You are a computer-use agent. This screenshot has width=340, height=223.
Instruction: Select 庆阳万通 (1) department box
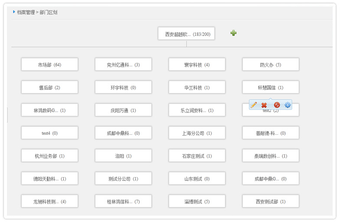pos(123,110)
